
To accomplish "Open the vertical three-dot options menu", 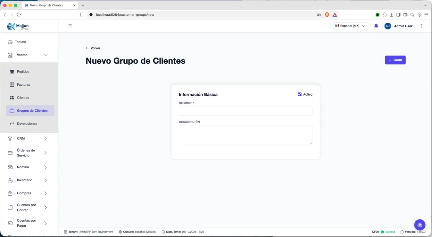I will (421, 26).
